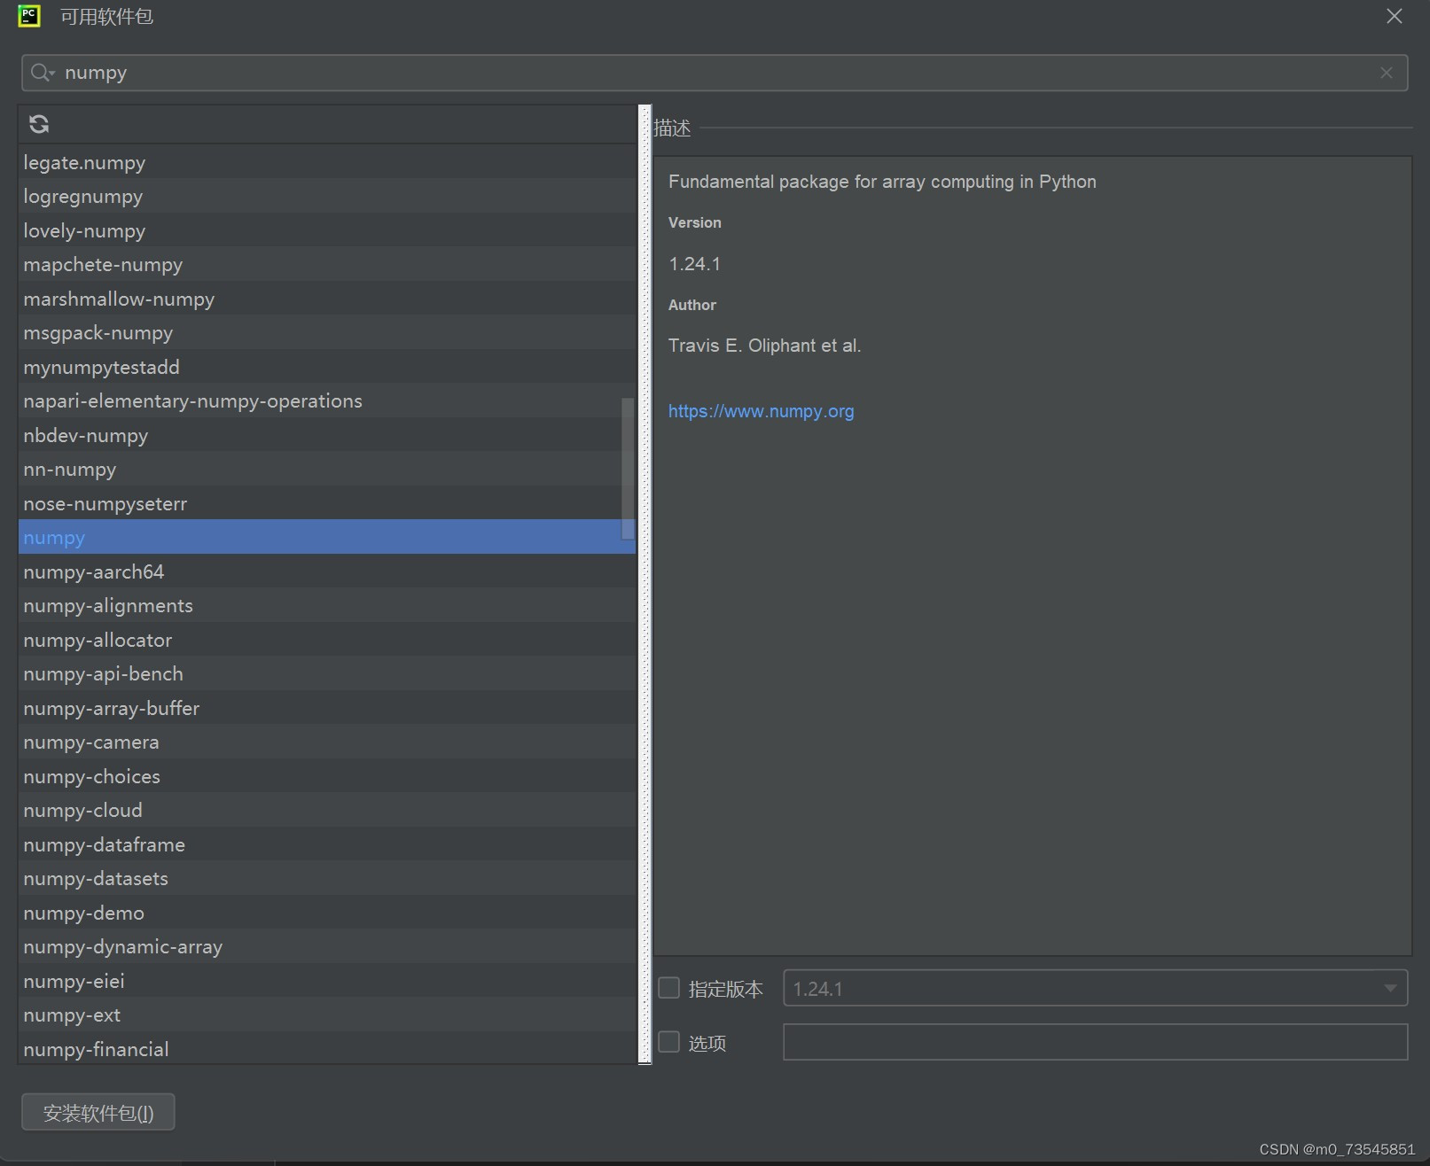Click the refresh package list icon
The image size is (1430, 1166).
39,124
